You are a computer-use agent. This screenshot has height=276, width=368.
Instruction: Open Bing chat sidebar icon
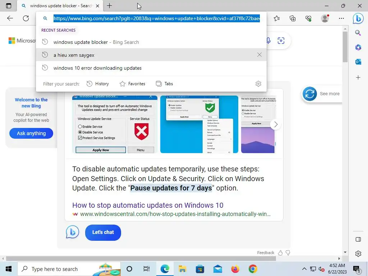pyautogui.click(x=358, y=18)
